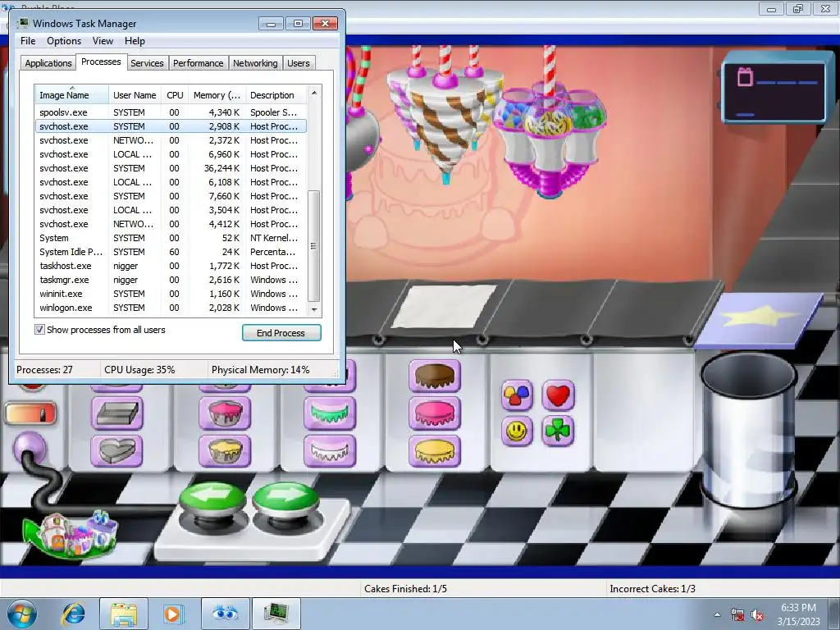This screenshot has height=630, width=840.
Task: Launch Windows Media Player from taskbar
Action: [x=172, y=614]
